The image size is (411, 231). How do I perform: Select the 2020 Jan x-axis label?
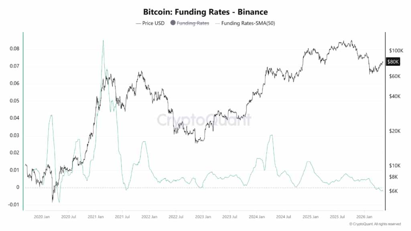coord(42,217)
